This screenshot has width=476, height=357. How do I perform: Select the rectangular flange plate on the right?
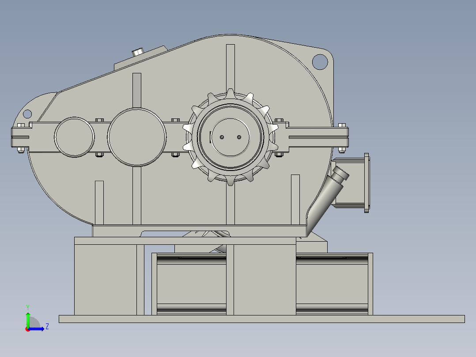pos(367,182)
